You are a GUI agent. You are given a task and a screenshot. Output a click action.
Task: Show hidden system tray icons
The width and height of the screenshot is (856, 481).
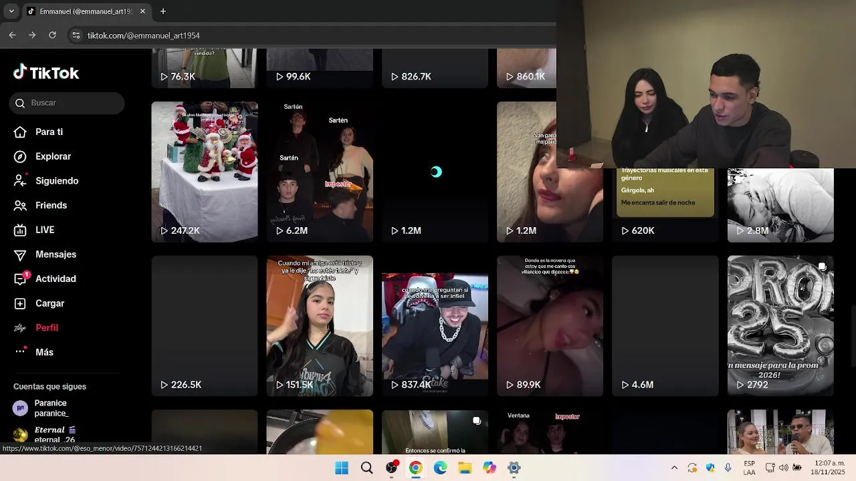tap(674, 468)
